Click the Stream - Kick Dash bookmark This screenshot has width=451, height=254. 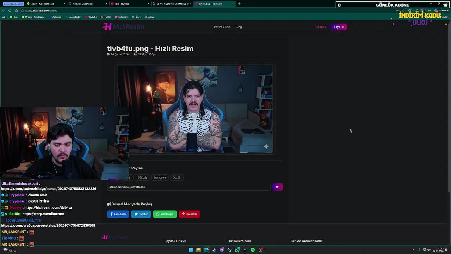point(33,17)
